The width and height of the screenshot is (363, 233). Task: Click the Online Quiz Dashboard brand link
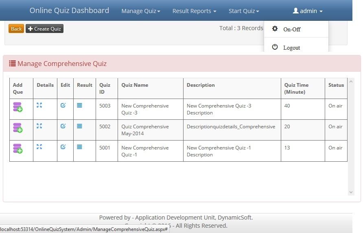click(69, 11)
